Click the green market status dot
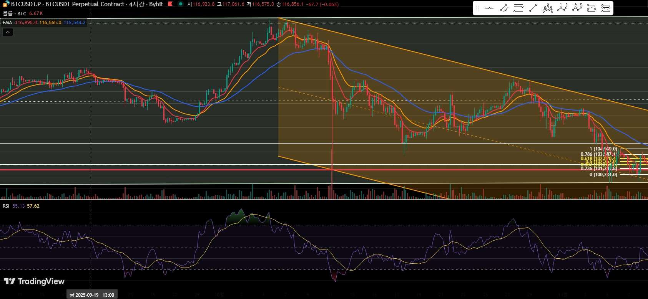648x299 pixels. 180,4
